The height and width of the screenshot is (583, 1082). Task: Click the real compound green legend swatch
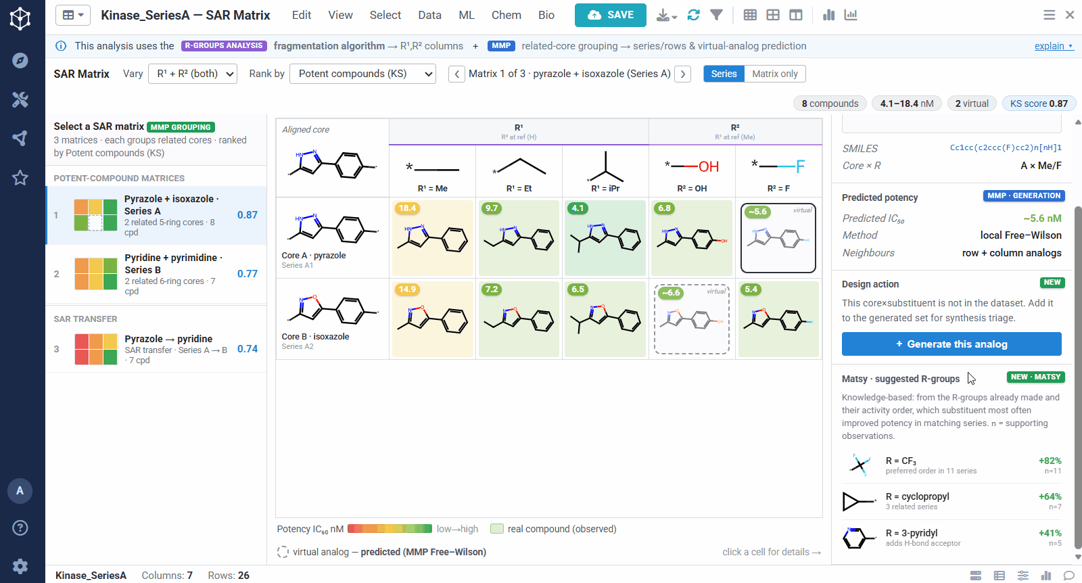(x=497, y=529)
